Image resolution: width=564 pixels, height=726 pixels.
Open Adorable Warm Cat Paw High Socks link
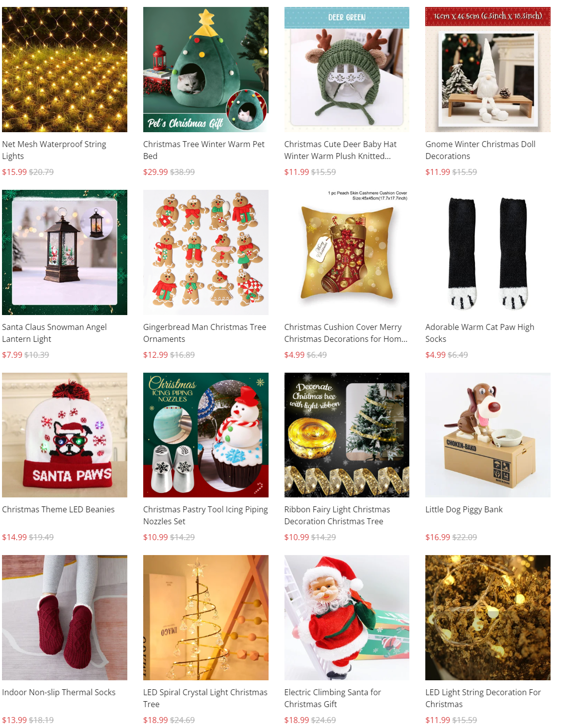(x=480, y=333)
